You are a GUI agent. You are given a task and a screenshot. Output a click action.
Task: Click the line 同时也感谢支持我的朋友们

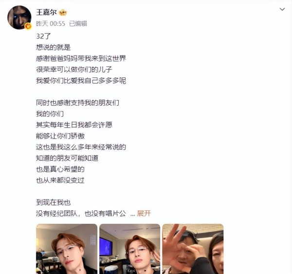coord(77,103)
